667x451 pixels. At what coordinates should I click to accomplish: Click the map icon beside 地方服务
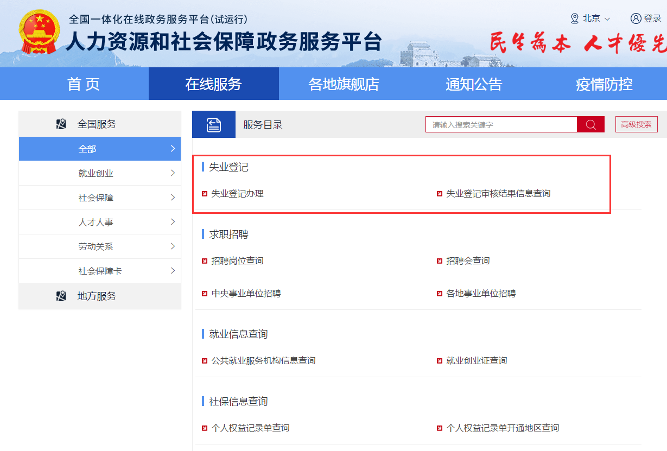(61, 296)
